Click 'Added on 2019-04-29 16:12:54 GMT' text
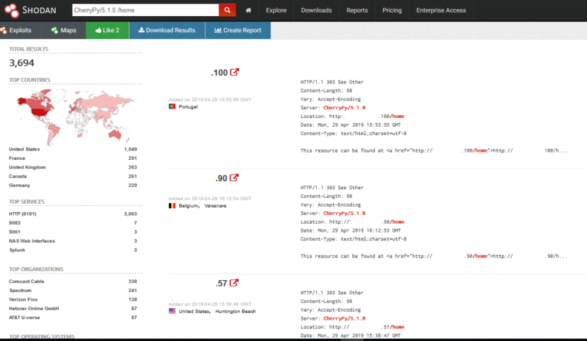The image size is (587, 341). [210, 199]
